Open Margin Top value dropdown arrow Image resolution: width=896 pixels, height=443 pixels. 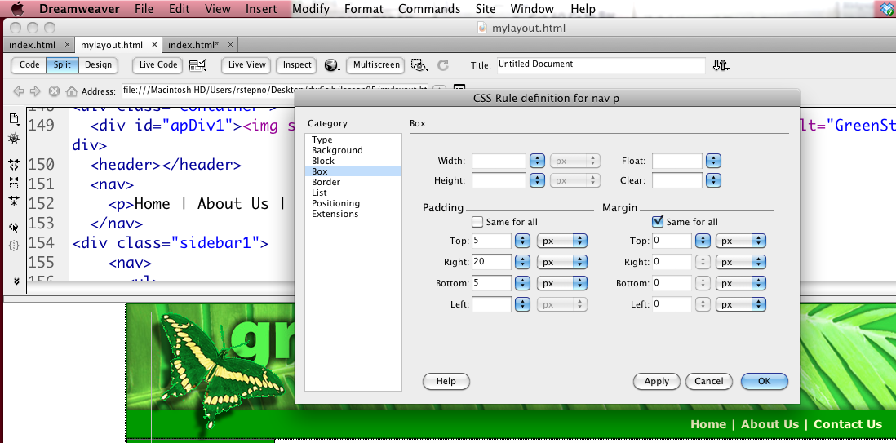pos(703,241)
